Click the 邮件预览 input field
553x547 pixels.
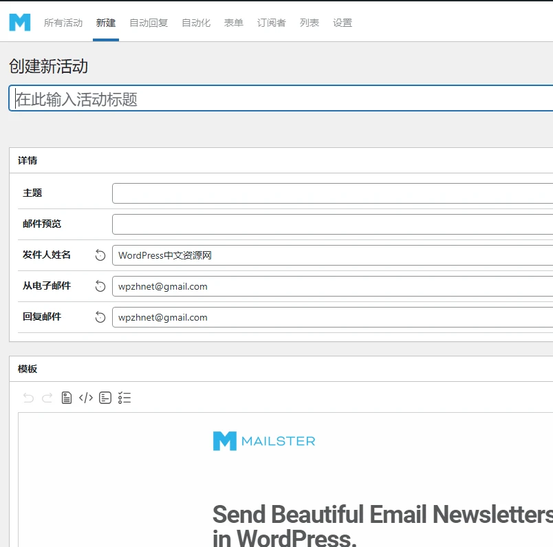point(330,224)
